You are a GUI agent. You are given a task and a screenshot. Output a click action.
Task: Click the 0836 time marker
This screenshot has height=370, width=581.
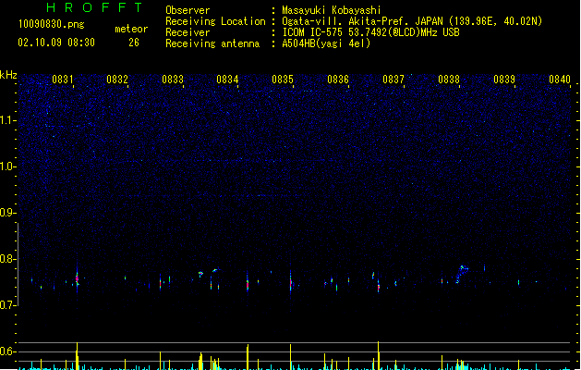(338, 80)
